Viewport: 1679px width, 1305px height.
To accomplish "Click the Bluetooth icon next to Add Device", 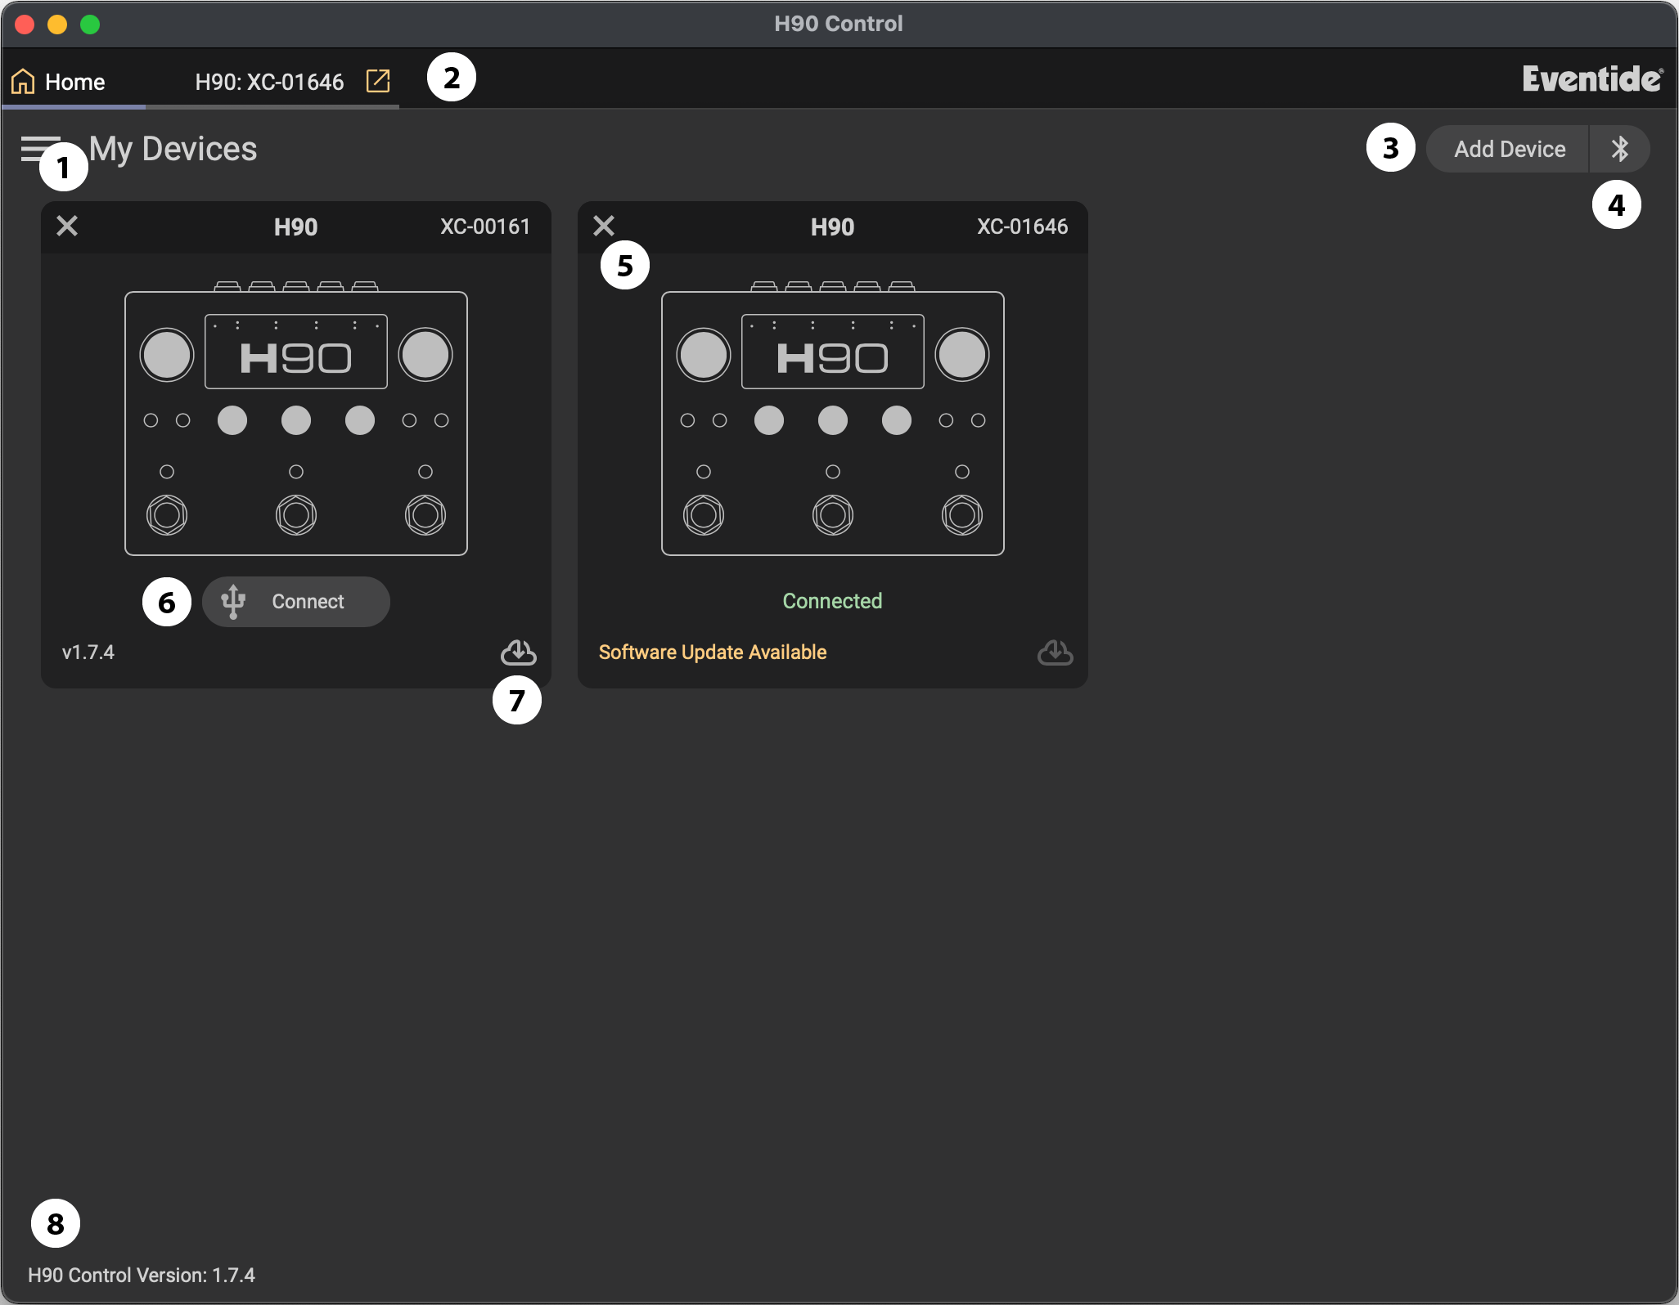I will 1619,149.
